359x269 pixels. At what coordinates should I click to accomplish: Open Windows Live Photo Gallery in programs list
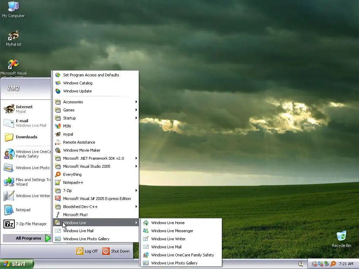coord(96,239)
